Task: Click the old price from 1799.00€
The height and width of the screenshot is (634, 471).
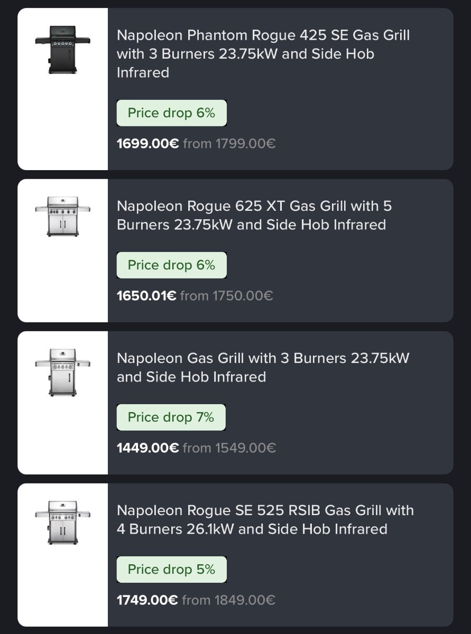Action: coord(229,144)
